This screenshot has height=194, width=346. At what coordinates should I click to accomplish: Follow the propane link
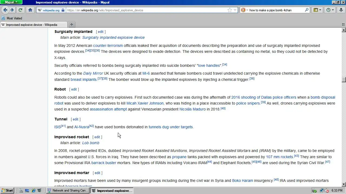pos(179,157)
